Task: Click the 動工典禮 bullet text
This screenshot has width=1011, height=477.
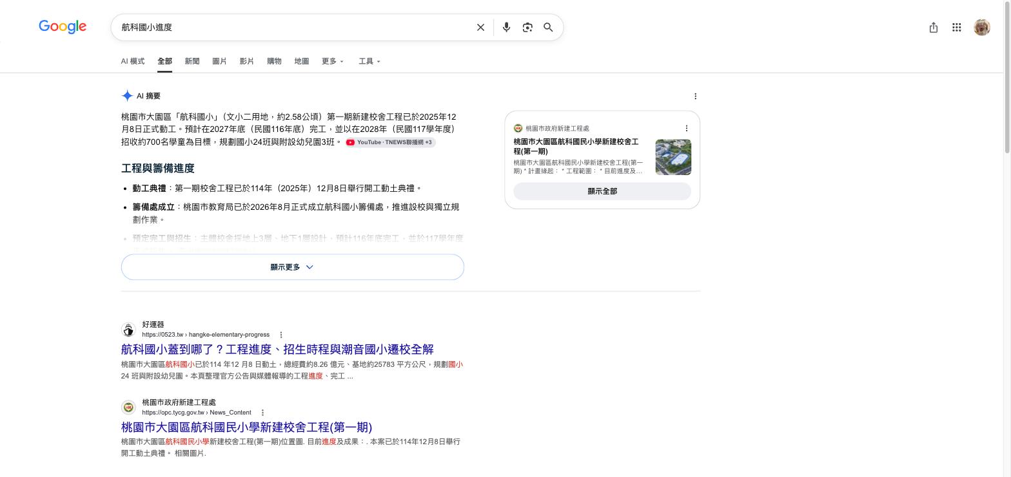Action: [277, 188]
